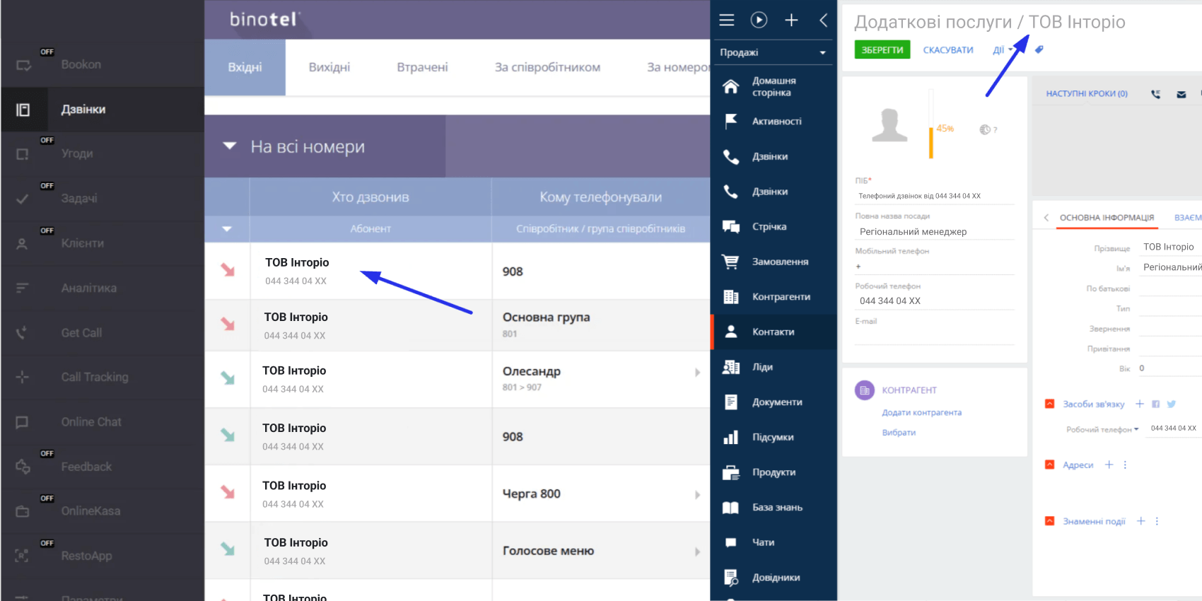Switch to the Вхідні calls tab
The height and width of the screenshot is (601, 1202).
(x=245, y=67)
